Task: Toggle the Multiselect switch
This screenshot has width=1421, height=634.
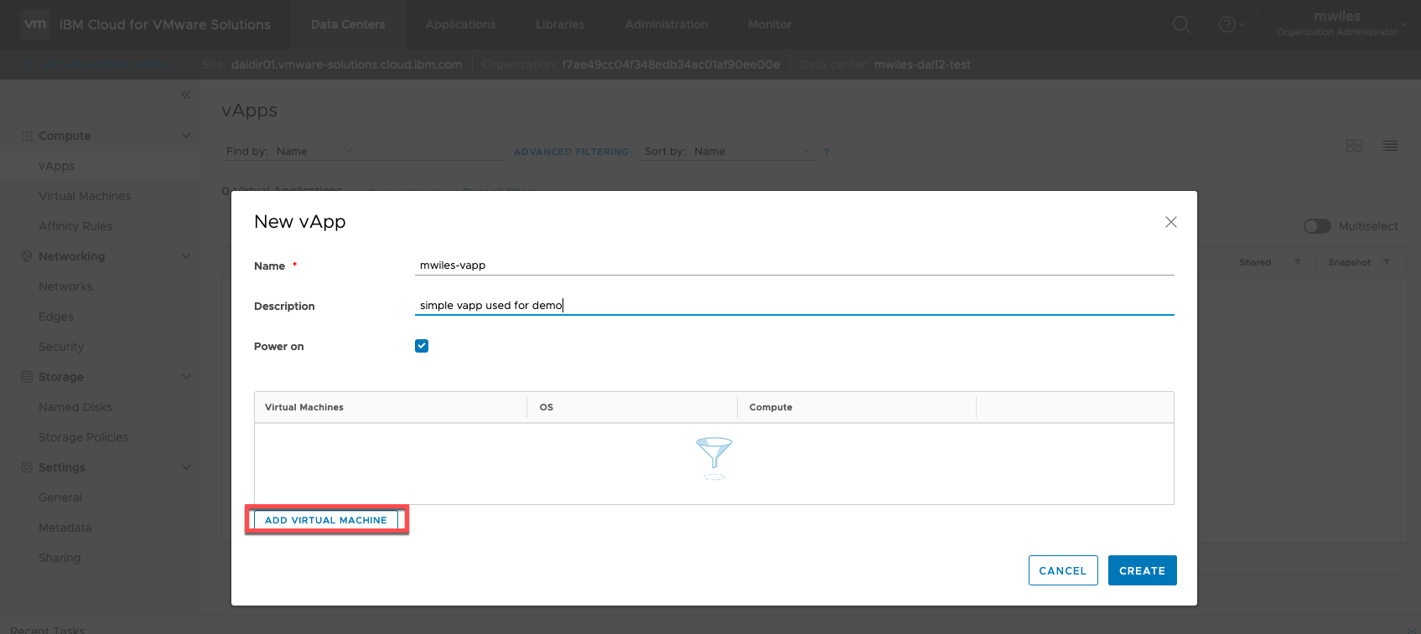Action: [1317, 226]
